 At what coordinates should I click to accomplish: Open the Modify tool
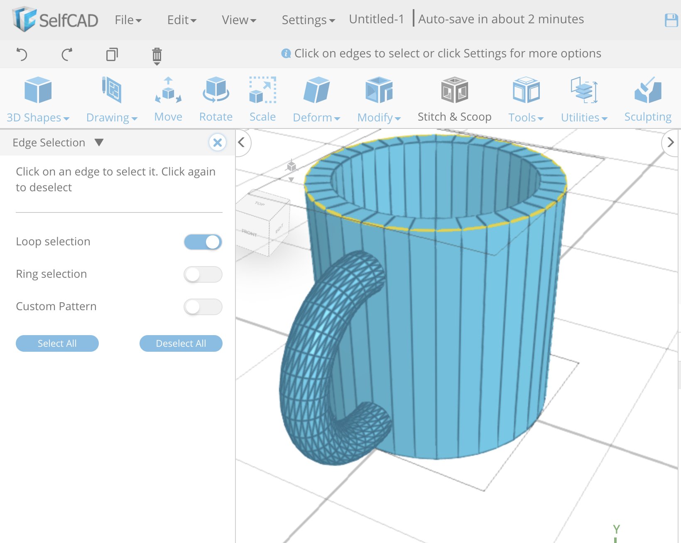(x=379, y=100)
